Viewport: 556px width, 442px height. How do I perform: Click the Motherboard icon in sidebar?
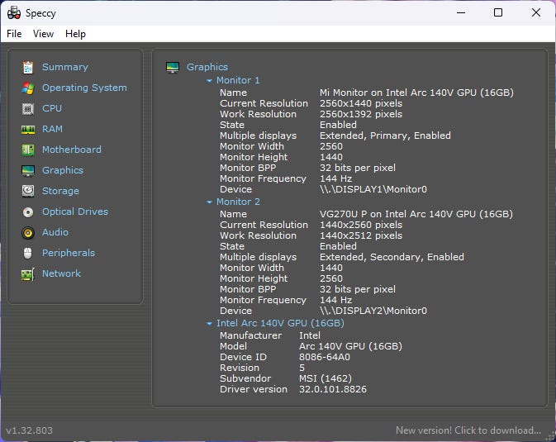[x=28, y=150]
